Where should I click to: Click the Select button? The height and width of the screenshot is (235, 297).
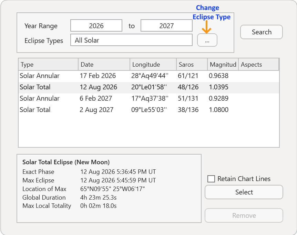pyautogui.click(x=244, y=192)
